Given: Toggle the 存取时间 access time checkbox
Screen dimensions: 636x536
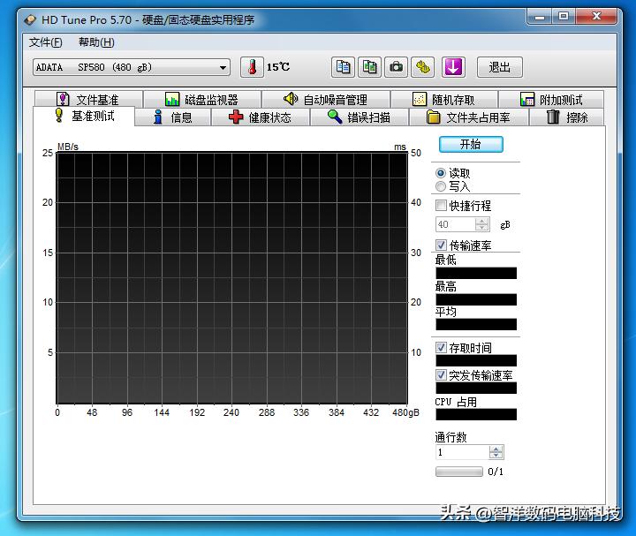Looking at the screenshot, I should (442, 348).
